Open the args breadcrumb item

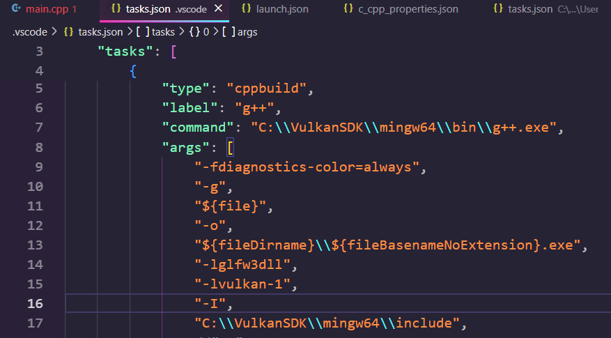[x=247, y=32]
